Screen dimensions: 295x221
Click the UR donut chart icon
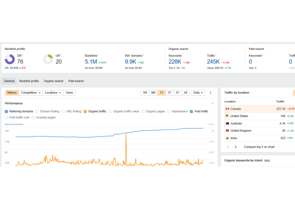pyautogui.click(x=48, y=59)
